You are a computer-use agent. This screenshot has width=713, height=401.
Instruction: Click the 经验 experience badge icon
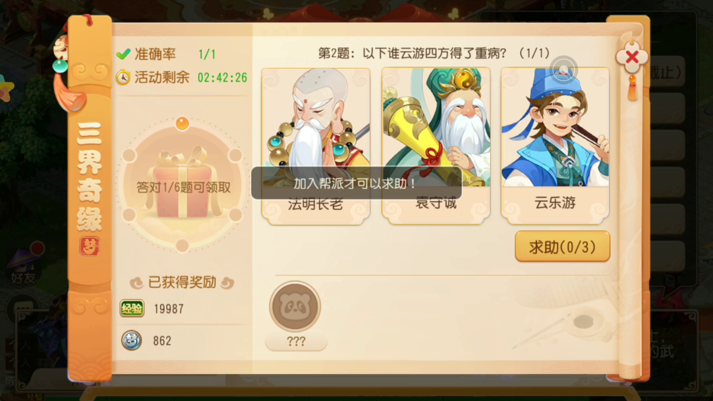pos(132,309)
